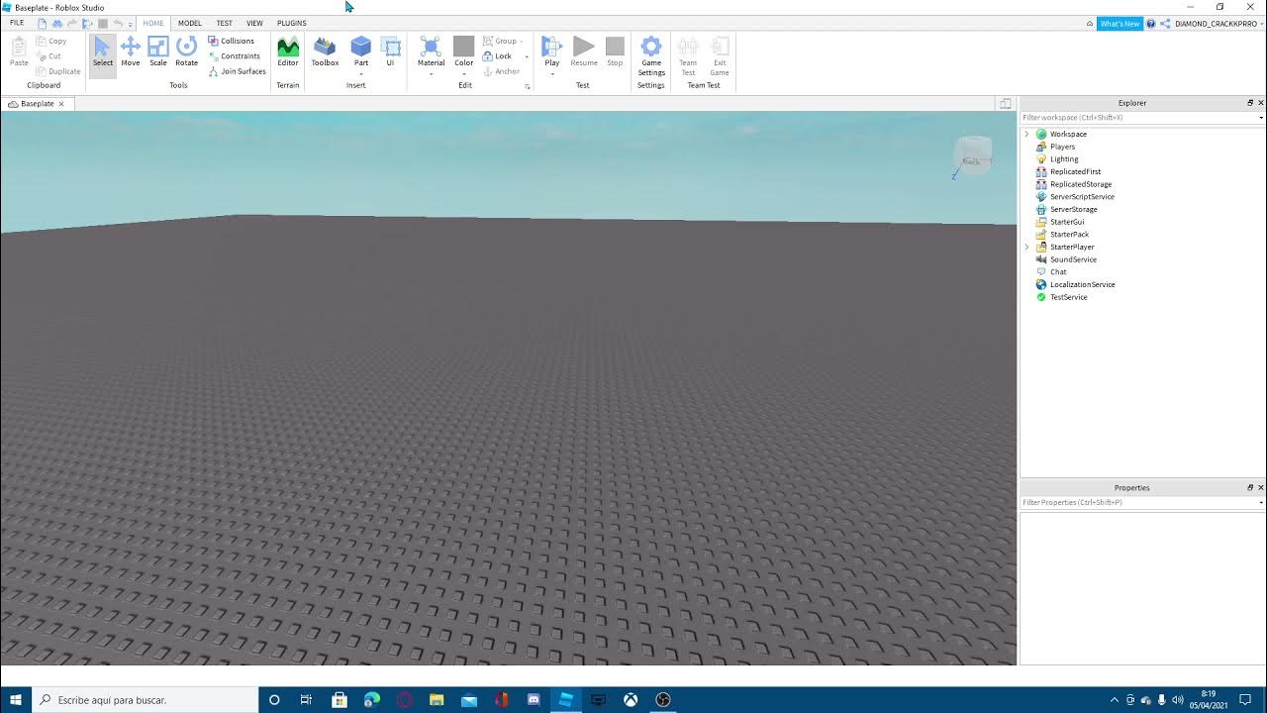The height and width of the screenshot is (713, 1267).
Task: Switch to the VIEW ribbon tab
Action: tap(254, 23)
